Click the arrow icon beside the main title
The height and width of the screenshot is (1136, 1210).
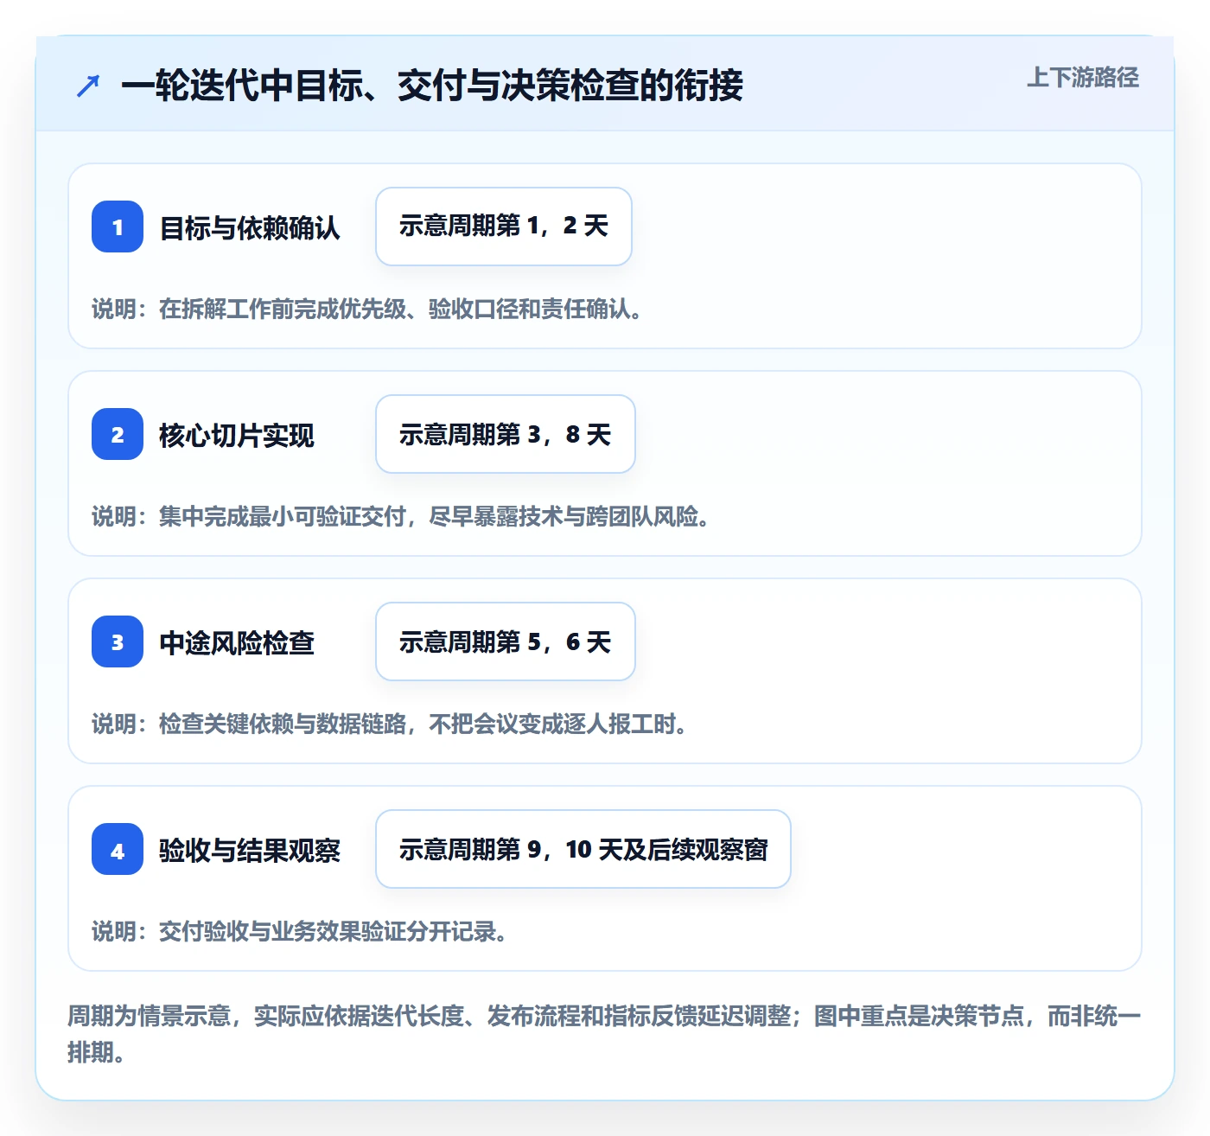point(88,86)
